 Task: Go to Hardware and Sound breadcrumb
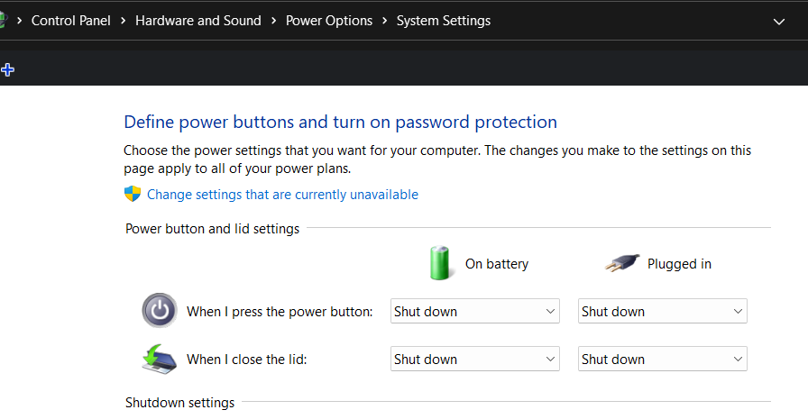pyautogui.click(x=198, y=20)
